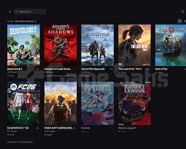Open God of War cover art
The height and width of the screenshot is (149, 186).
coord(170,45)
